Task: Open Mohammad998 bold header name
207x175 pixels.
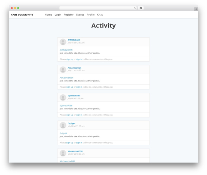Action: [75, 151]
